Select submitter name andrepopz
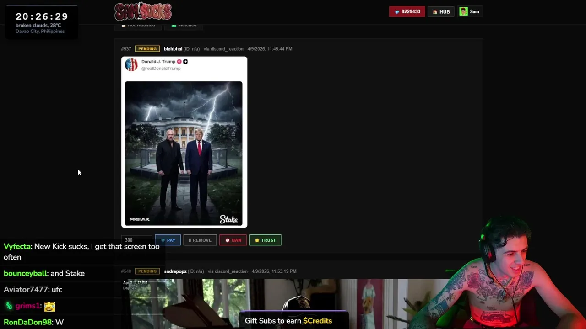 point(175,271)
